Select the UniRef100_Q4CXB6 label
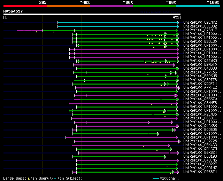 point(200,126)
